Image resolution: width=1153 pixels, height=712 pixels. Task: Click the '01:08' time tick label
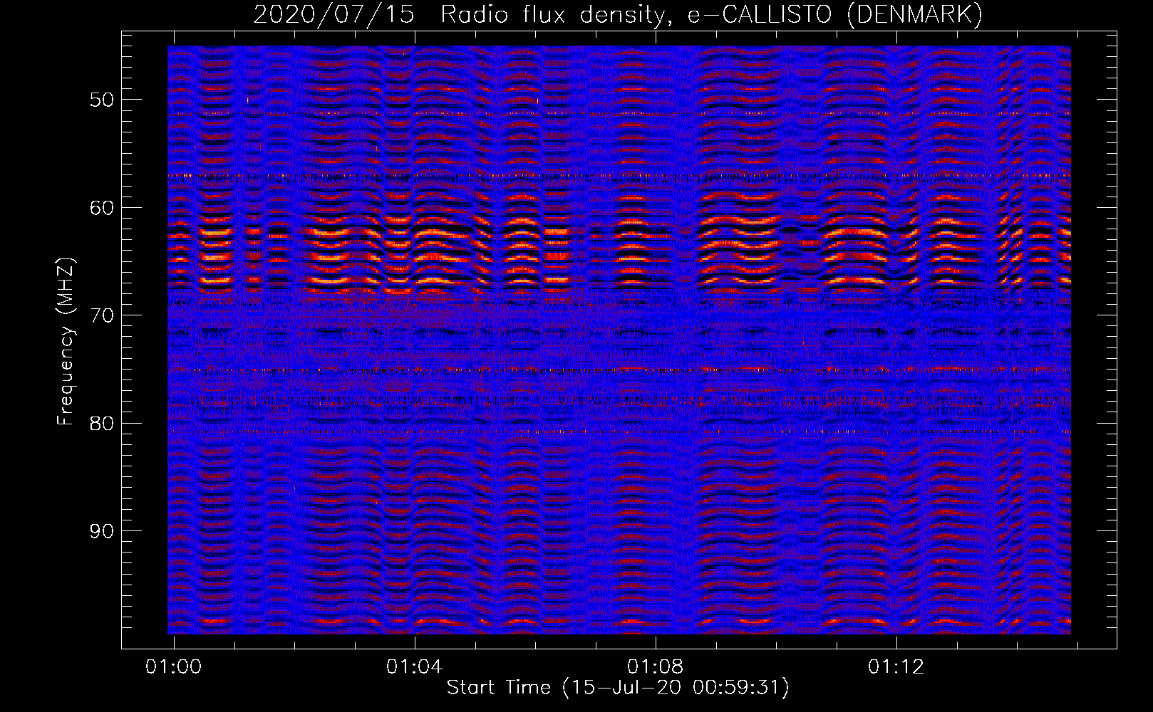[655, 667]
